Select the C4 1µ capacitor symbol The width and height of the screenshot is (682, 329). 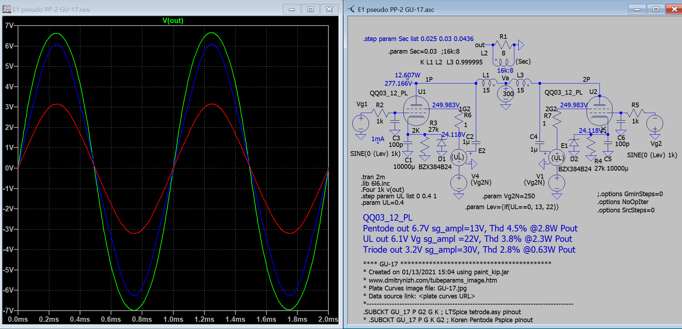540,142
